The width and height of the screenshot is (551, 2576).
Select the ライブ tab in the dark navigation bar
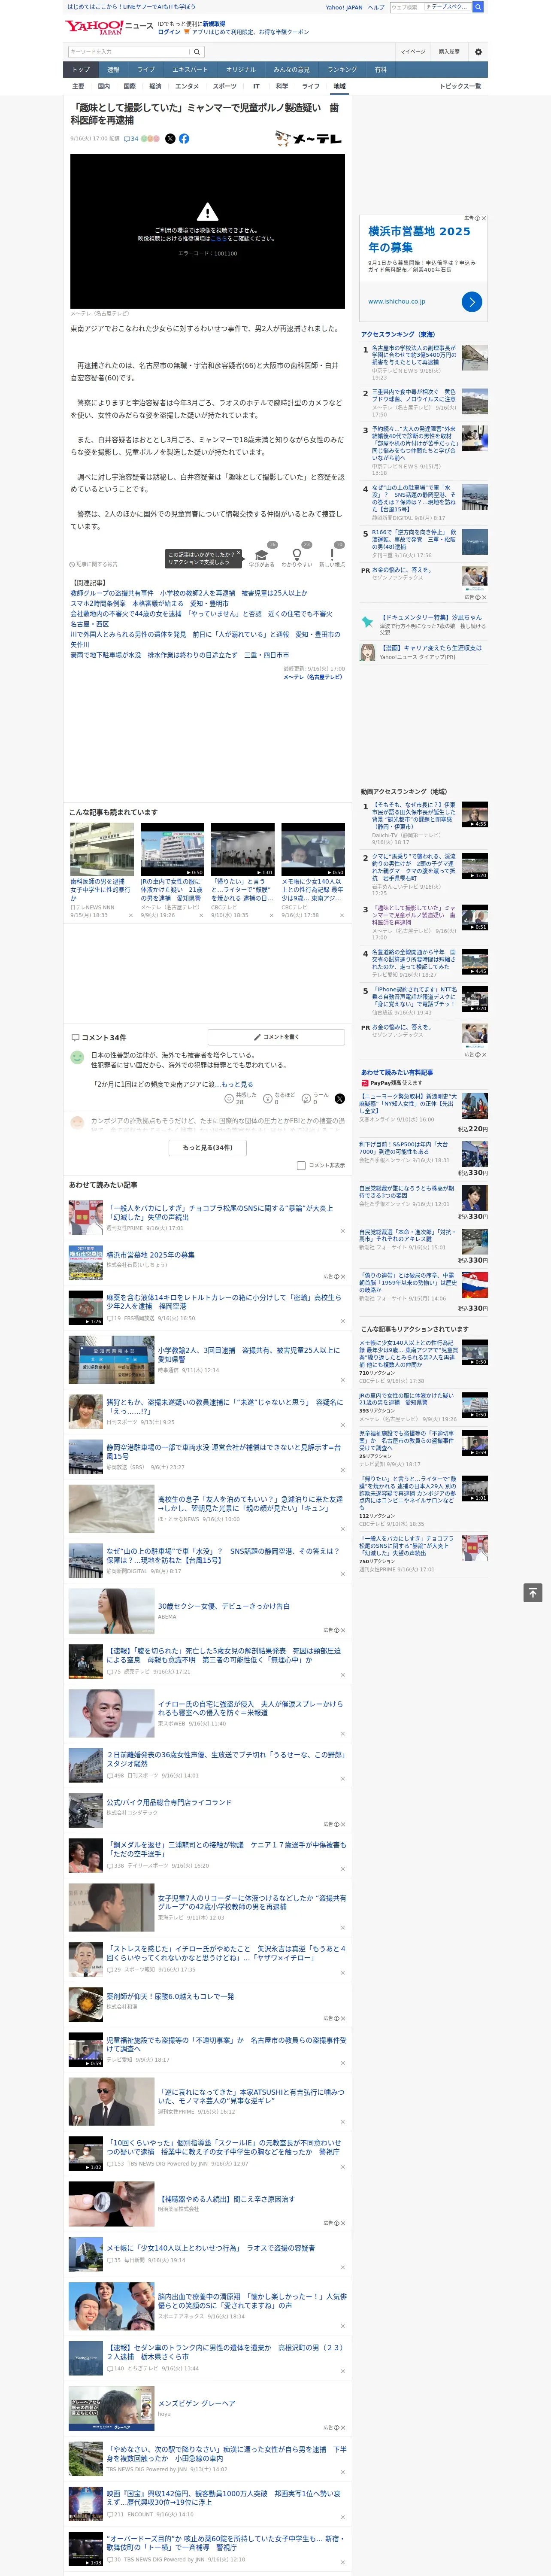(x=146, y=70)
